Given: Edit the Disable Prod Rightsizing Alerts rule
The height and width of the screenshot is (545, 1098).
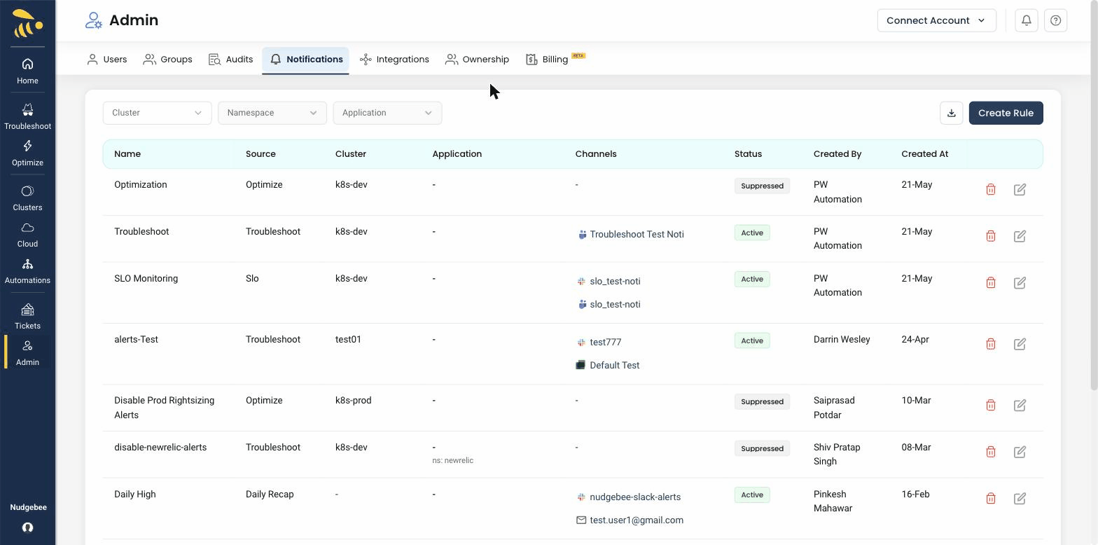Looking at the screenshot, I should (x=1020, y=405).
